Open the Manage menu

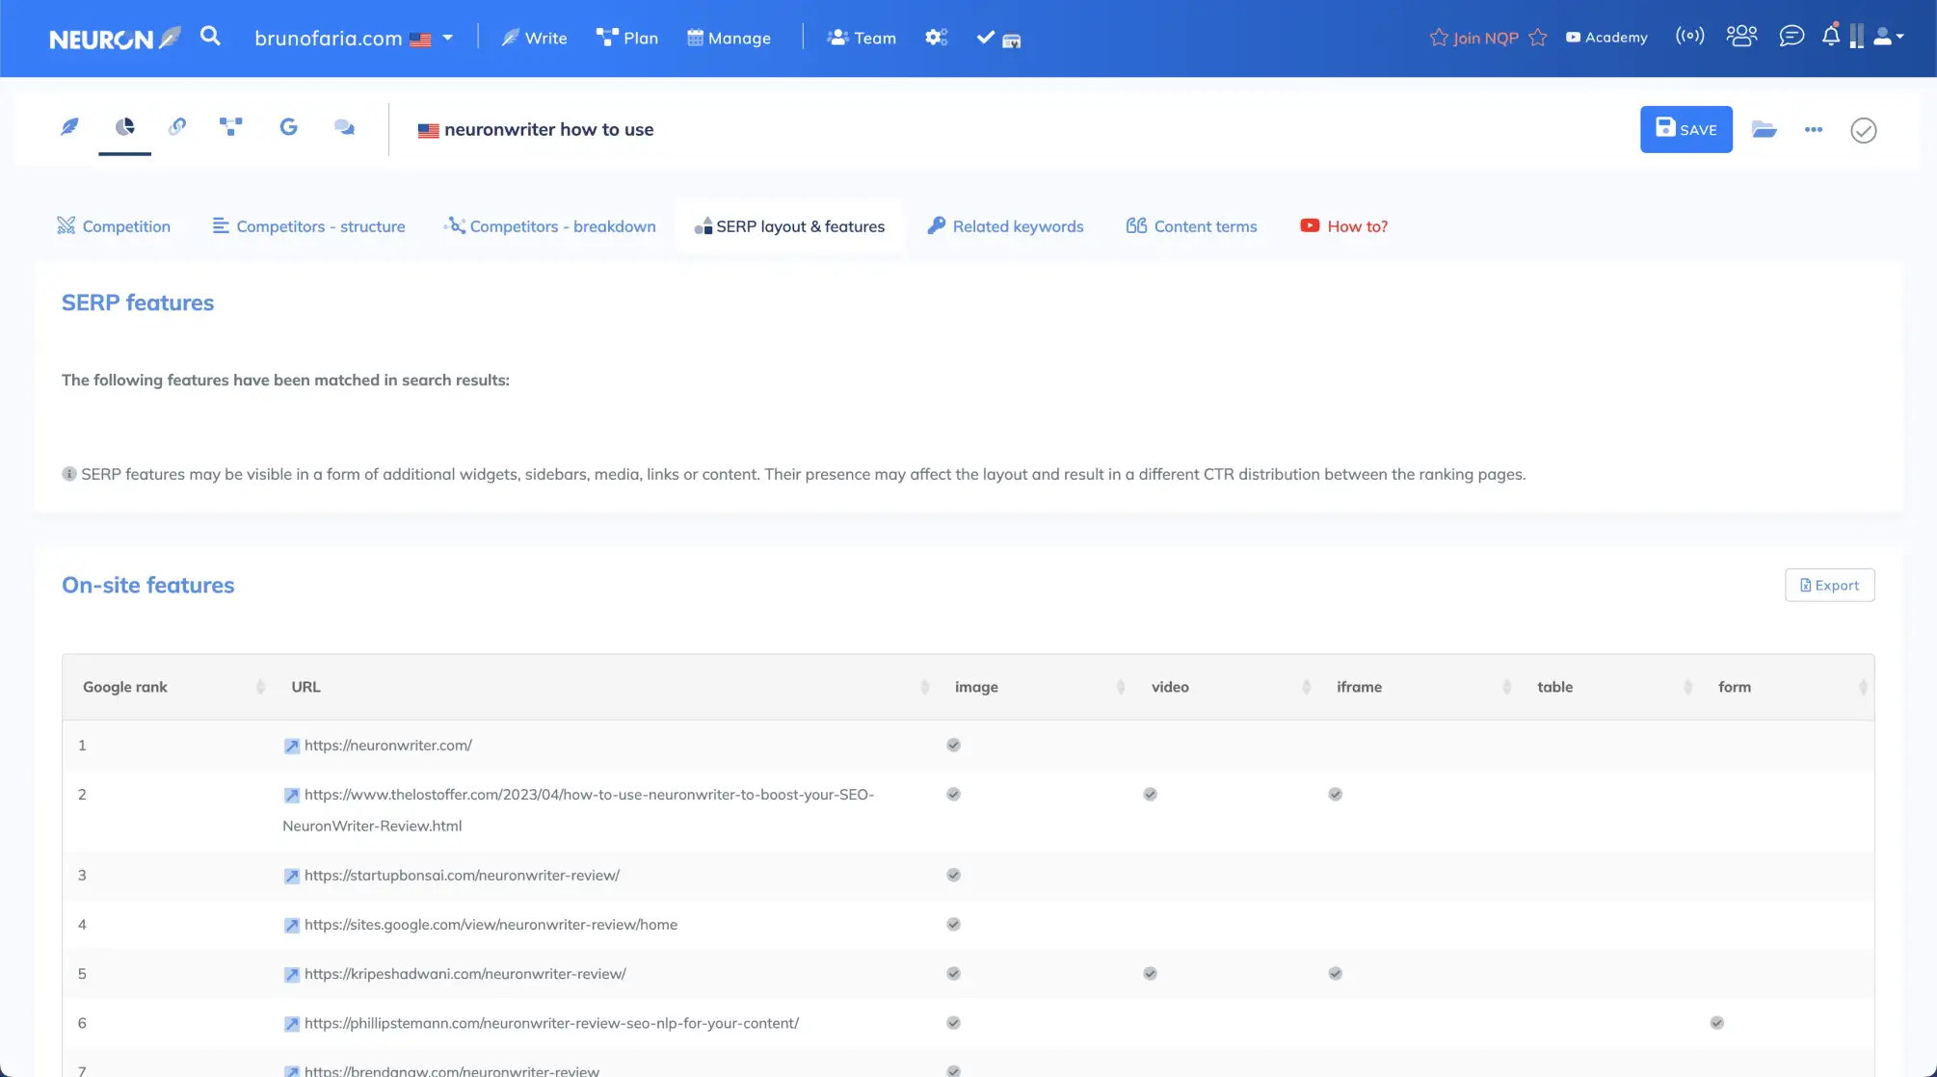[729, 39]
